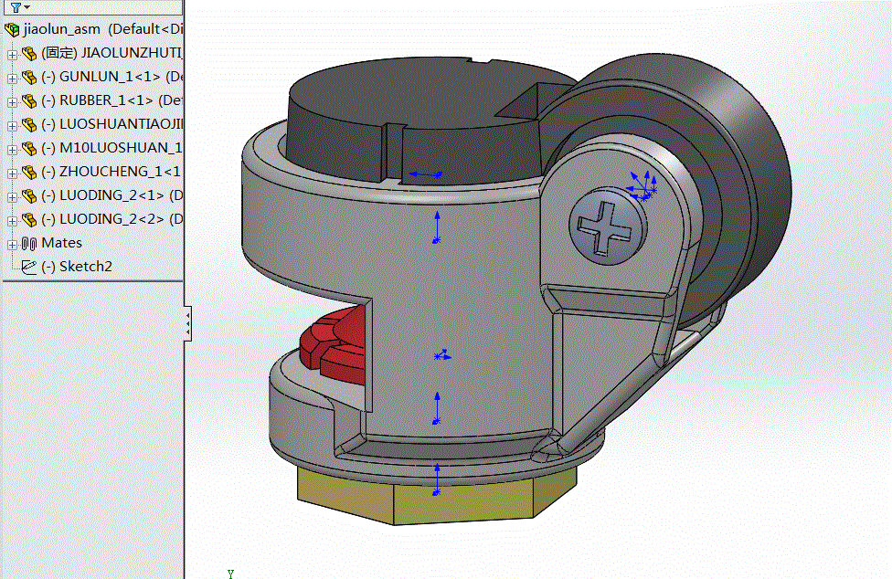Select the Sketch2 item in tree
Screen dimensions: 892x579
tap(85, 267)
